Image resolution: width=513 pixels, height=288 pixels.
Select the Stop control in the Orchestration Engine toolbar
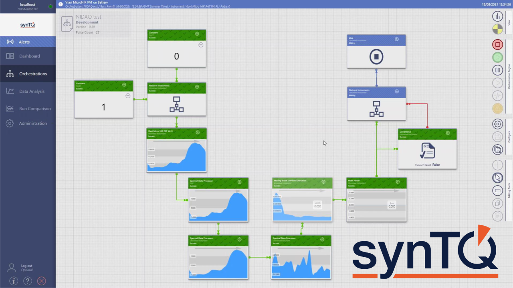tap(497, 44)
